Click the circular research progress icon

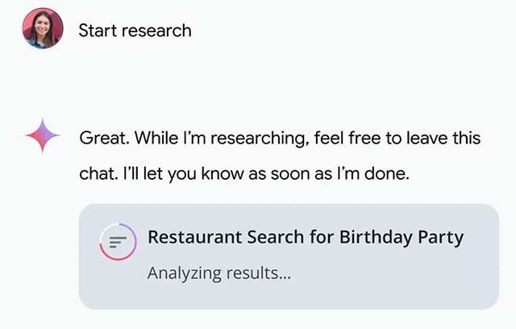(118, 241)
